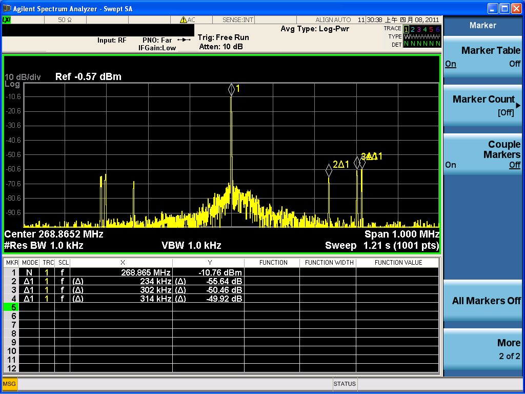This screenshot has height=394, width=525.
Task: Click the VBW 1.0 kHz readout
Action: point(192,246)
